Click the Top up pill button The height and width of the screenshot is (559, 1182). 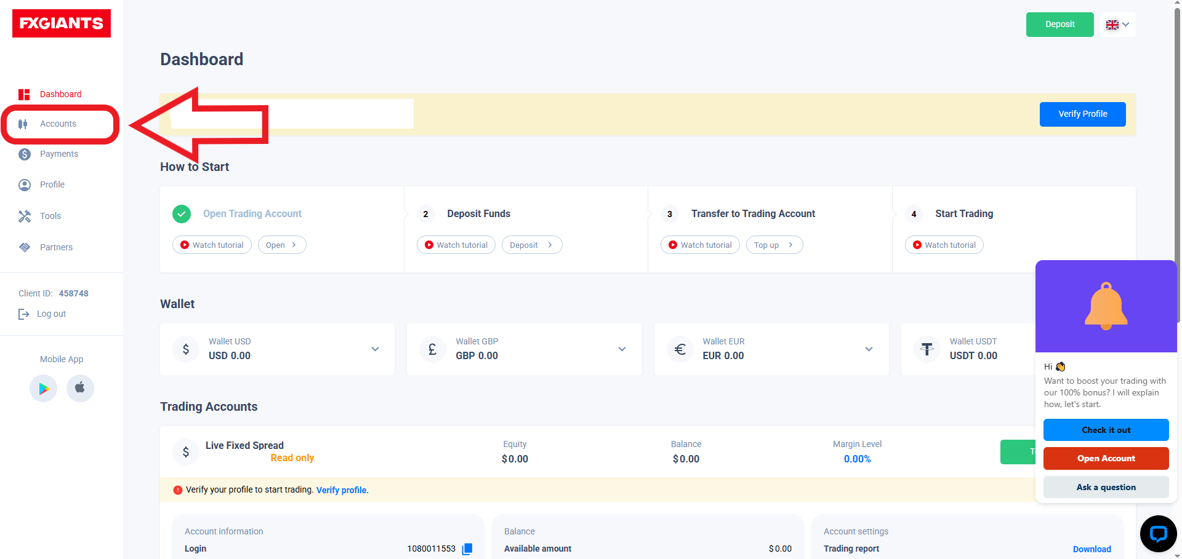tap(774, 245)
